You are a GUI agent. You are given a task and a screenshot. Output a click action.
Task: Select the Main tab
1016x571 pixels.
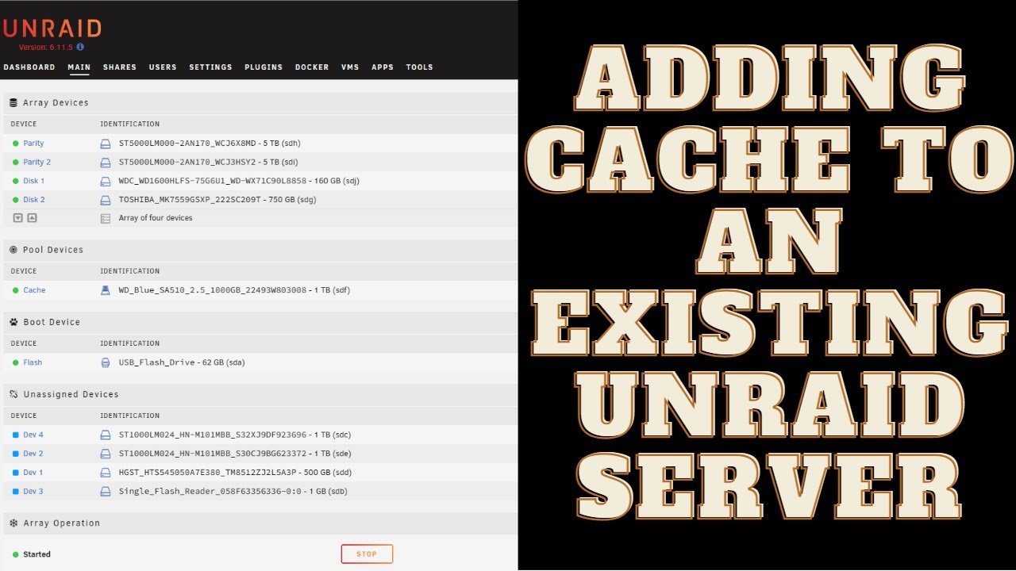[x=79, y=67]
